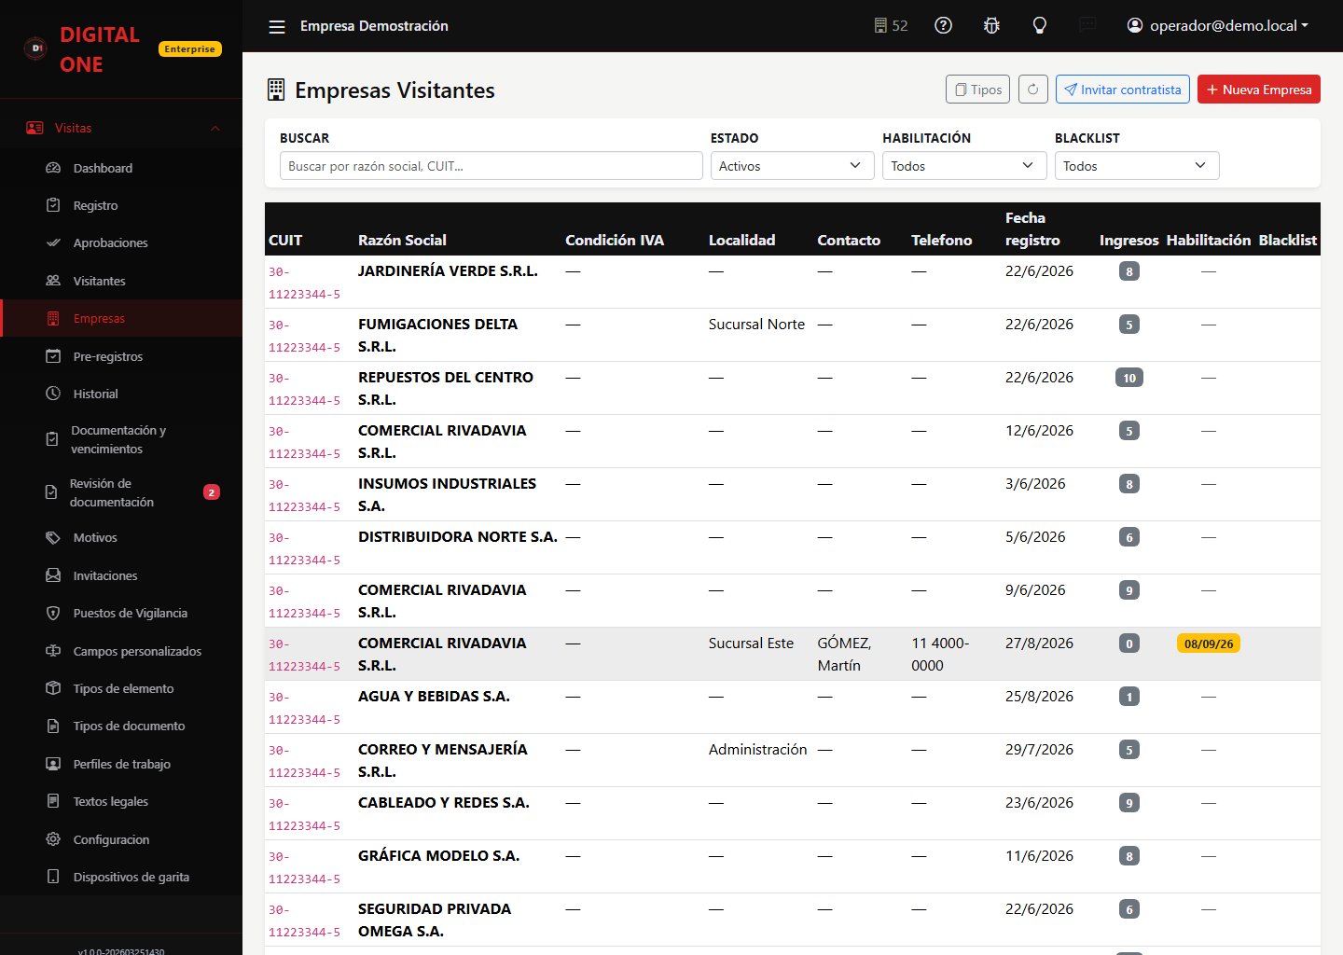Click the Puestos de Vigilancia shield icon
Viewport: 1343px width, 955px height.
tap(53, 613)
